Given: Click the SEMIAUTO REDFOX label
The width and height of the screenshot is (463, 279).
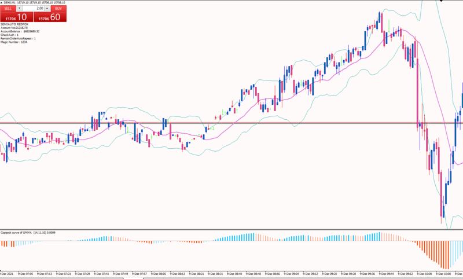Looking at the screenshot, I should click(14, 24).
